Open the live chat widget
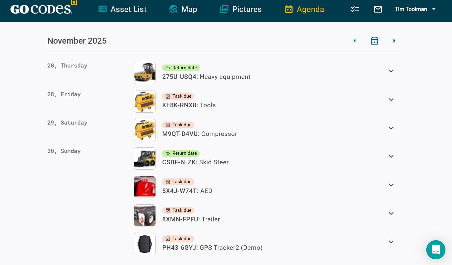The width and height of the screenshot is (452, 265). click(436, 249)
